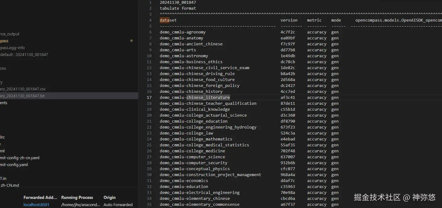
Task: Click version hash cbcd6a
Action: (288, 198)
